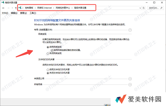This screenshot has height=106, width=166.
Task: Click the search control panel box
Action: coord(155,8)
